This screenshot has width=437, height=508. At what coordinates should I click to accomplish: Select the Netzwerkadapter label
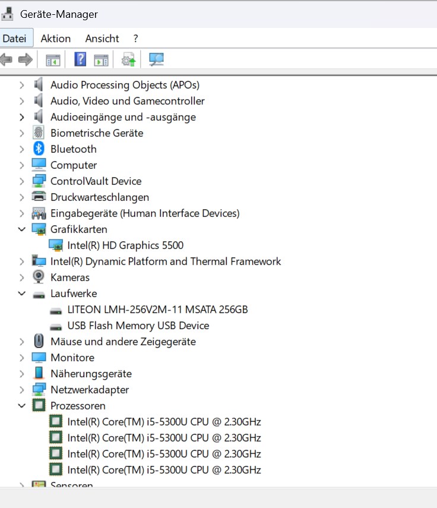90,390
